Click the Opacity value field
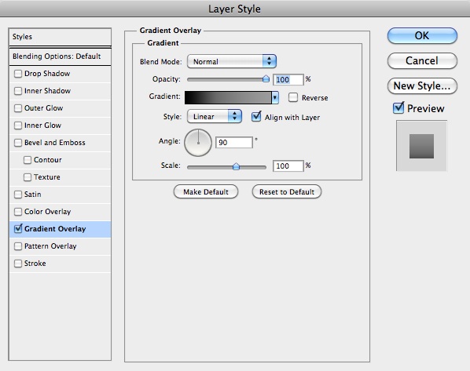Viewport: 470px width, 371px height. click(x=288, y=79)
